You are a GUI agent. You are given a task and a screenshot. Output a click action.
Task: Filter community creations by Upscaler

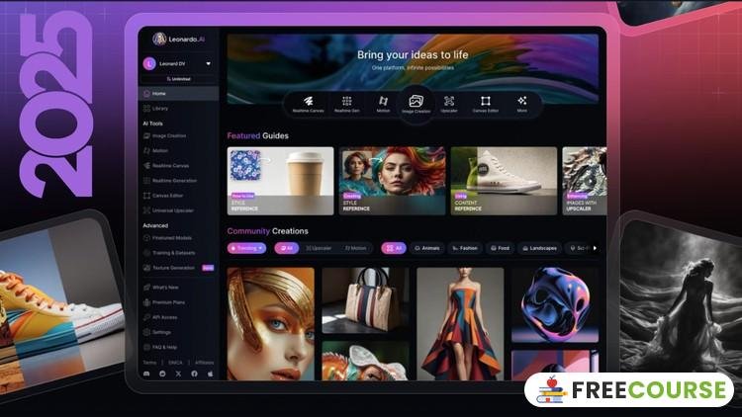coord(319,248)
